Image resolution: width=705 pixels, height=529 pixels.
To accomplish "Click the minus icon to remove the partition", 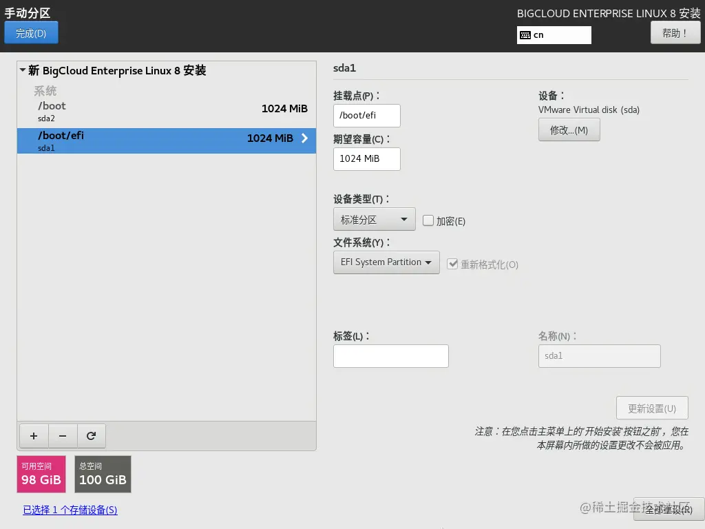I will (x=63, y=436).
